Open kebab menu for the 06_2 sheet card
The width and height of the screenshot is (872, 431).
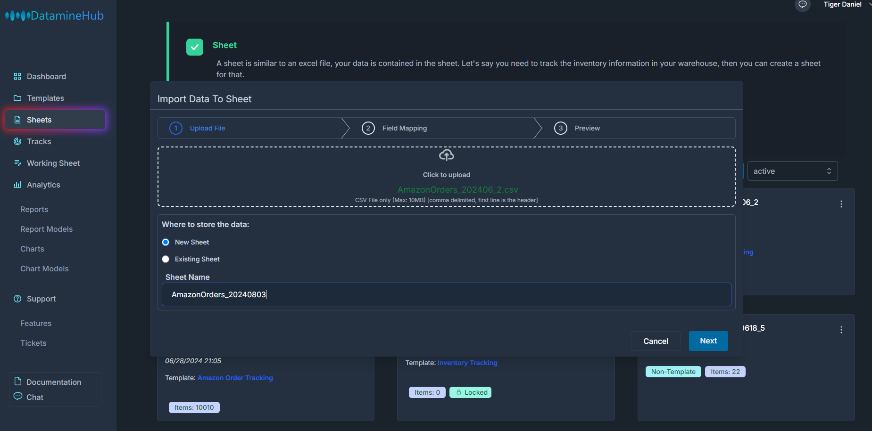point(841,204)
